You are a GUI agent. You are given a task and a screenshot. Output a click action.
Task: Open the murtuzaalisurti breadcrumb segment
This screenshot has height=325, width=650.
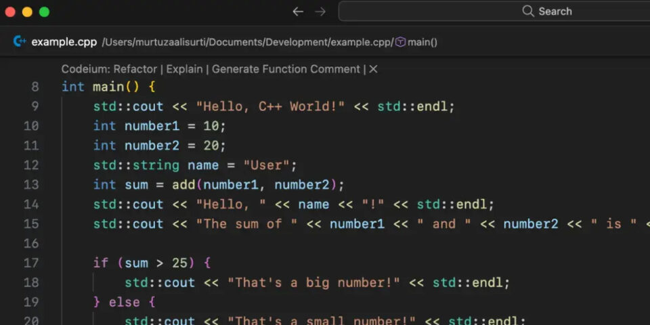(x=171, y=42)
